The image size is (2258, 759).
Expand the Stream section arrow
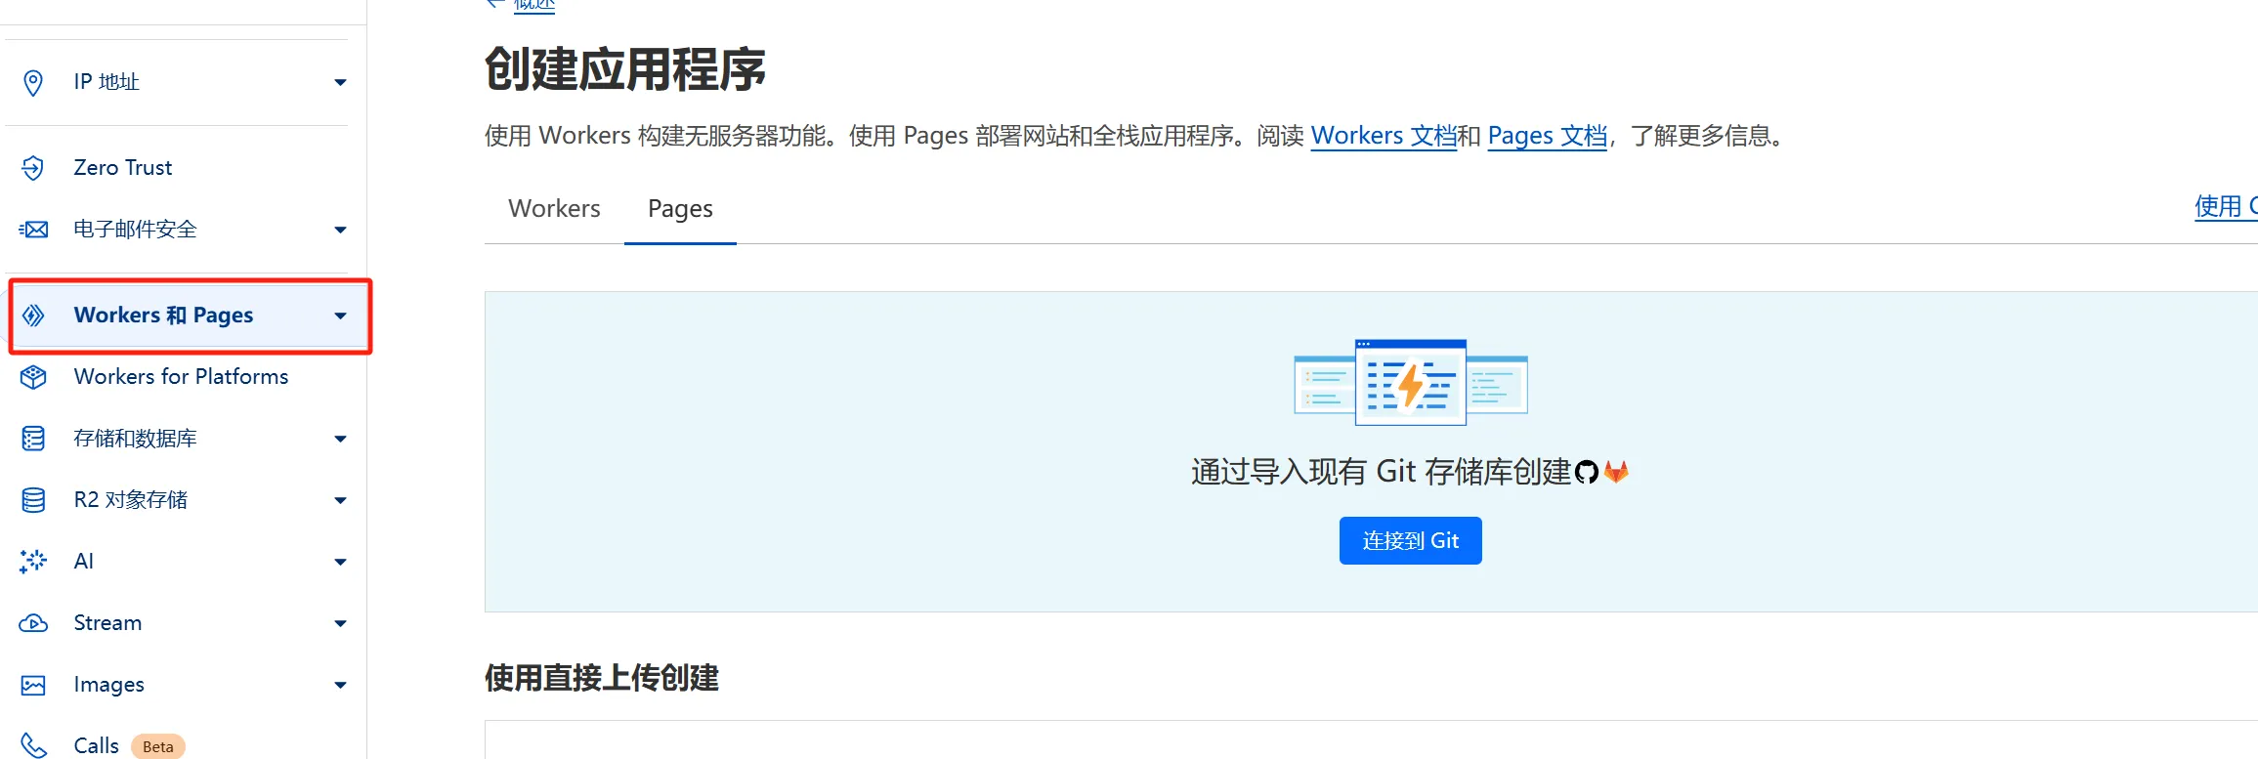pyautogui.click(x=340, y=624)
